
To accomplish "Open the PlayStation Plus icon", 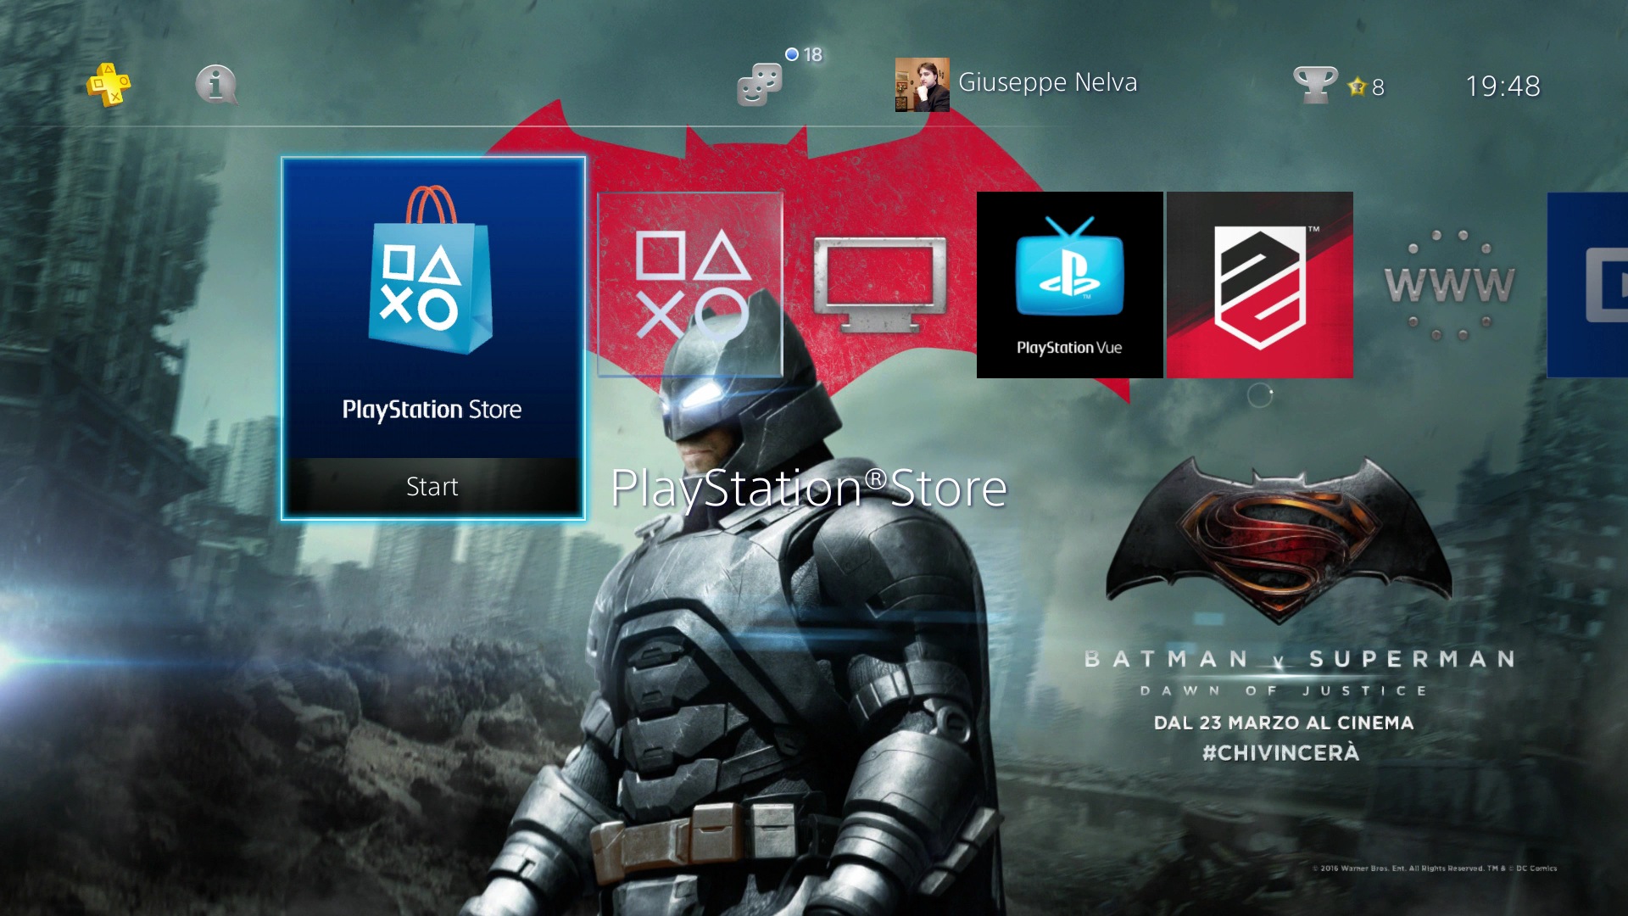I will pyautogui.click(x=108, y=85).
